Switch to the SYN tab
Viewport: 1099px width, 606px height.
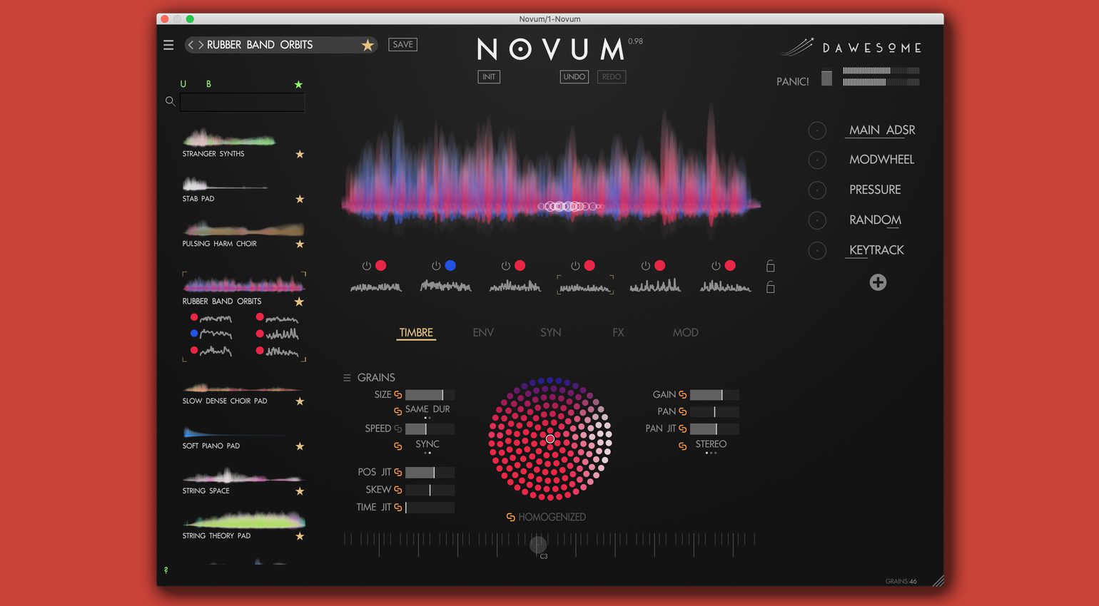(550, 333)
